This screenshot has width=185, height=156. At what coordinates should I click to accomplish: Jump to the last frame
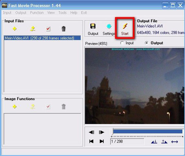(102, 141)
